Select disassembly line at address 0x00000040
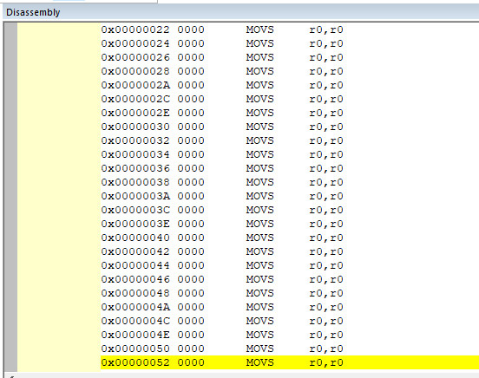Image resolution: width=479 pixels, height=378 pixels. (x=290, y=238)
